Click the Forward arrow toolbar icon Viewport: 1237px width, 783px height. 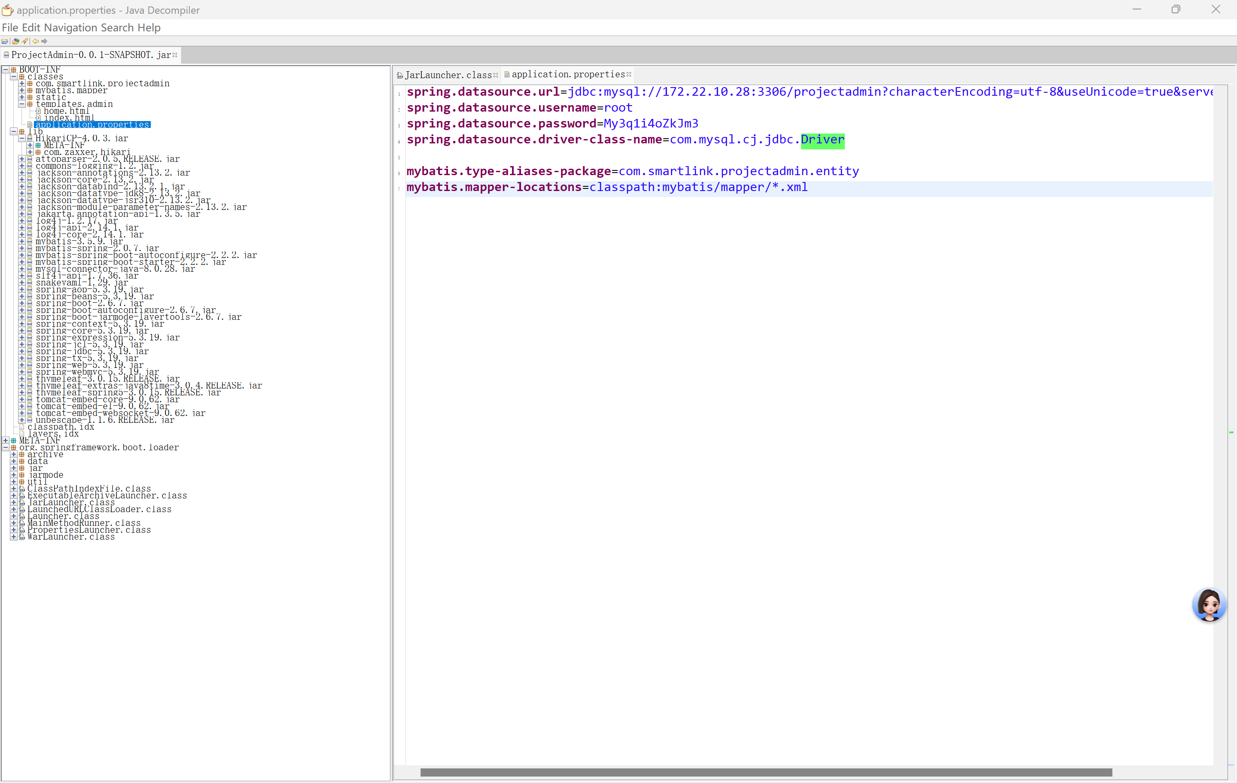pos(44,41)
